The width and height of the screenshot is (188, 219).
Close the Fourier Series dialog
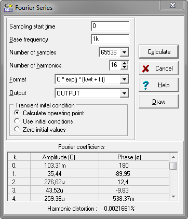(x=172, y=6)
